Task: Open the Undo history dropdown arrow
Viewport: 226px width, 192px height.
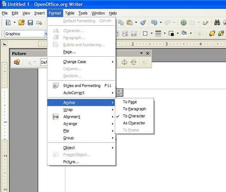Action: click(x=161, y=23)
